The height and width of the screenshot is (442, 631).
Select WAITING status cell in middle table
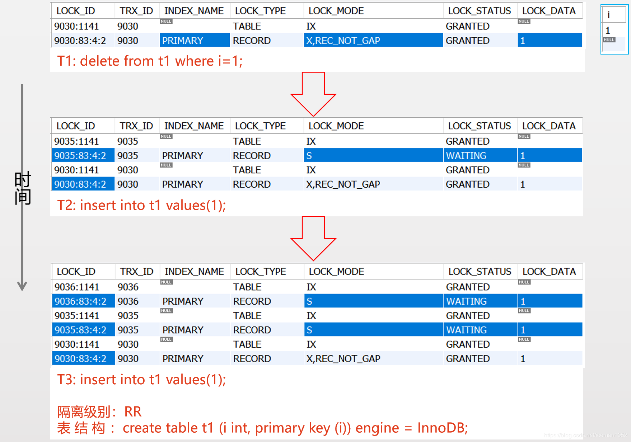(x=480, y=155)
